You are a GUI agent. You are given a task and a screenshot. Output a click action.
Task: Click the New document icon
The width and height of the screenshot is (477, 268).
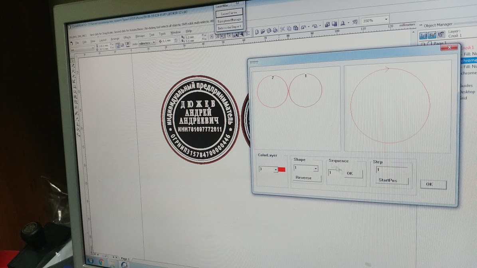pyautogui.click(x=257, y=32)
